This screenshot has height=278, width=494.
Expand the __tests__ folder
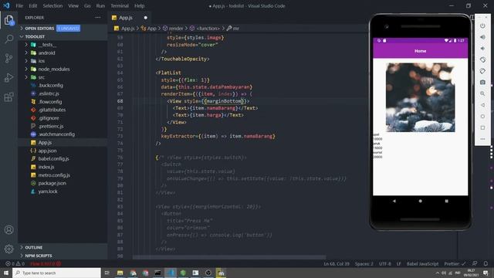coord(47,45)
